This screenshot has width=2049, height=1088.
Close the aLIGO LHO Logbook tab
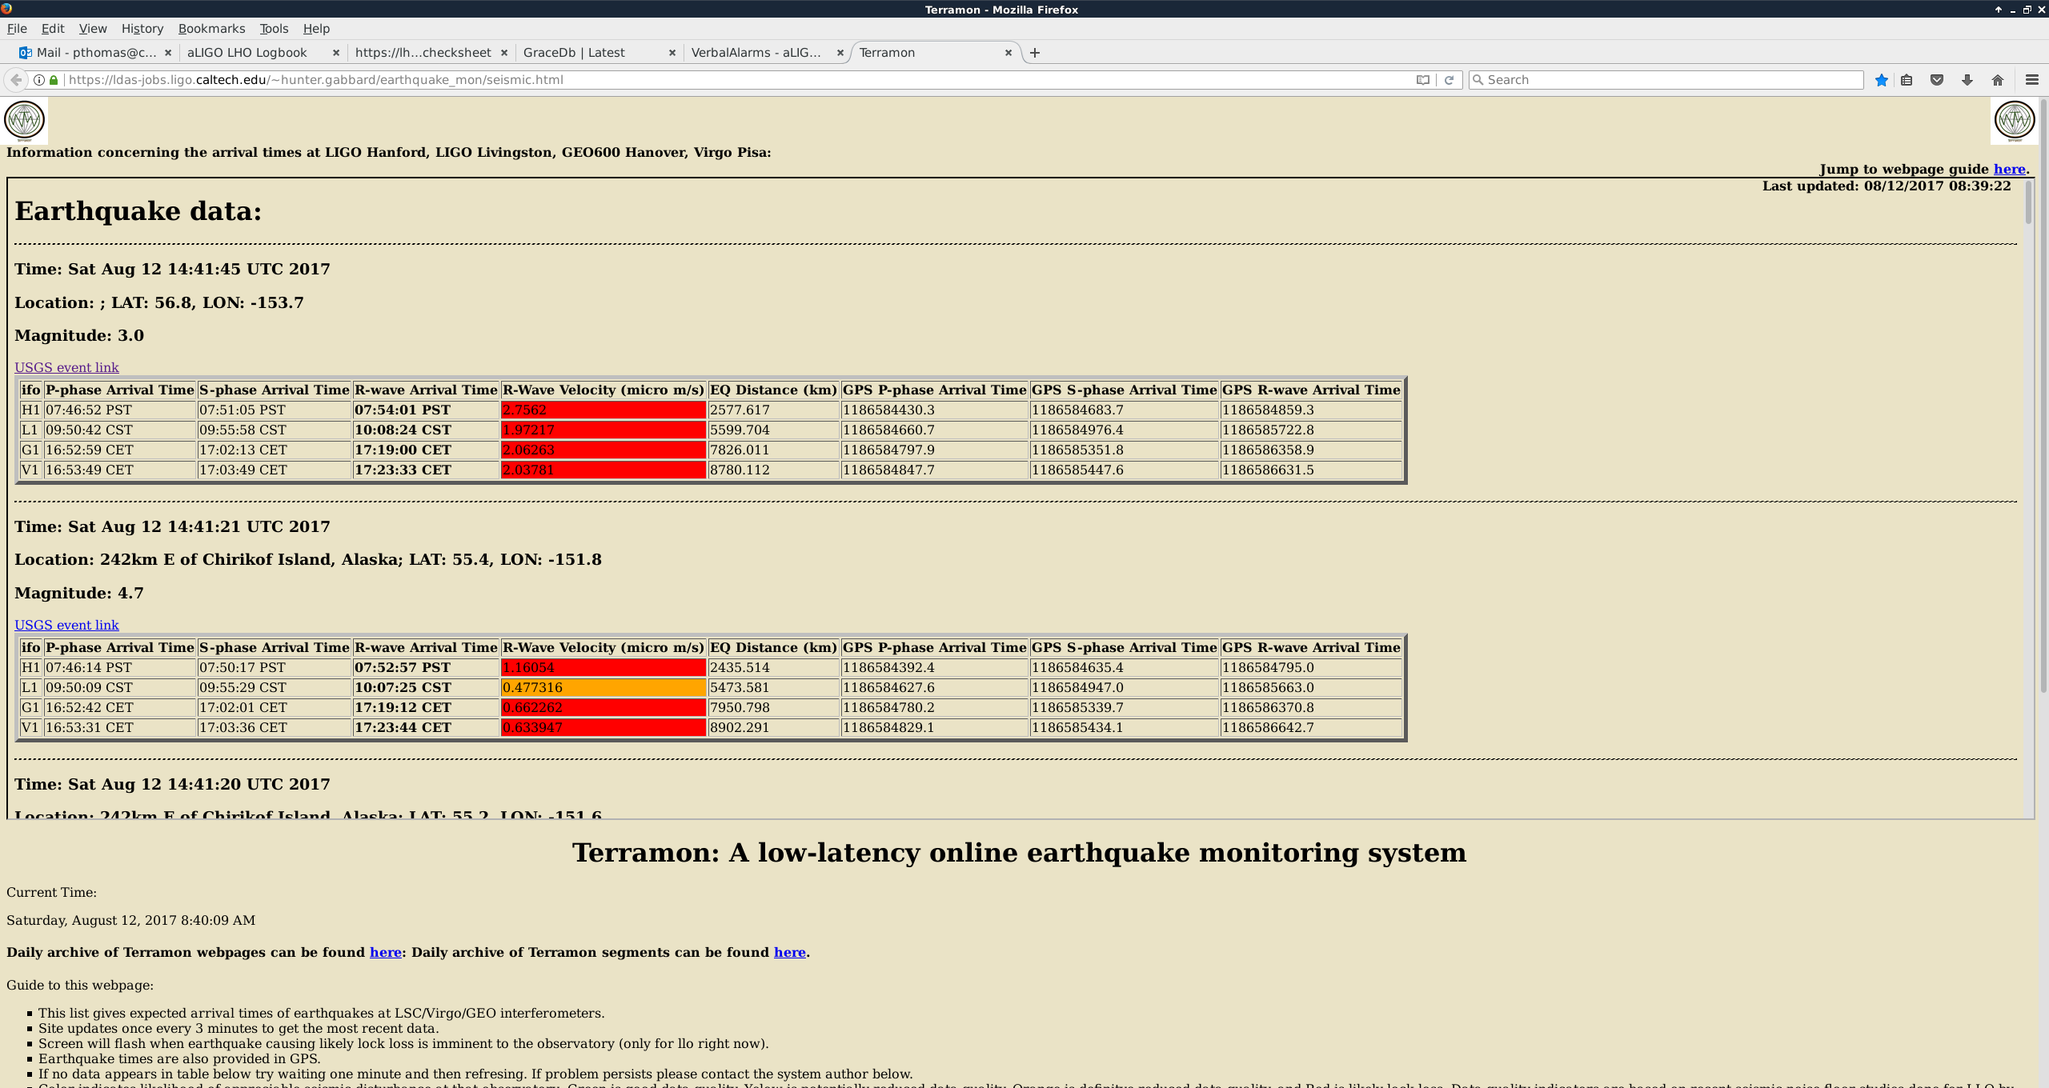pos(336,53)
